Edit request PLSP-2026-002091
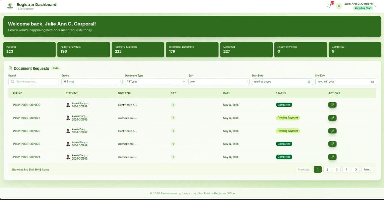The image size is (384, 200). 332,157
